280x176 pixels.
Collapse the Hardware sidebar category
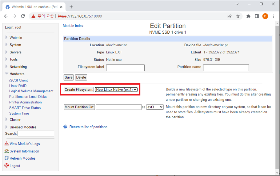click(x=17, y=74)
